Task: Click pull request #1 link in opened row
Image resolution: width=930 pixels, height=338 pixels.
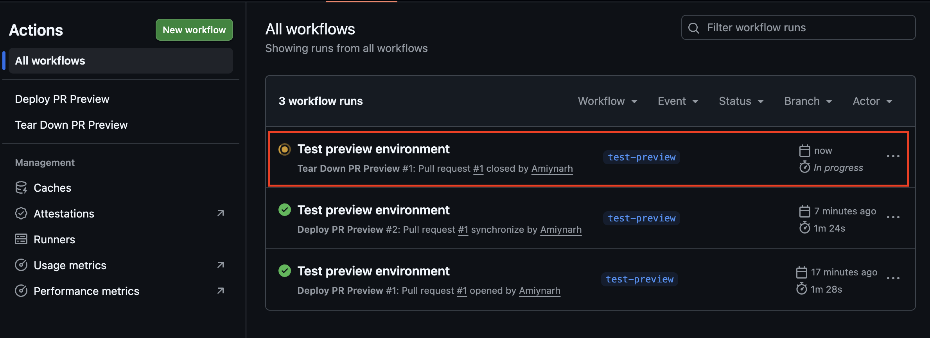Action: tap(462, 291)
